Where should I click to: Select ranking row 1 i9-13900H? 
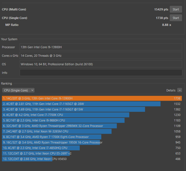[92, 98]
